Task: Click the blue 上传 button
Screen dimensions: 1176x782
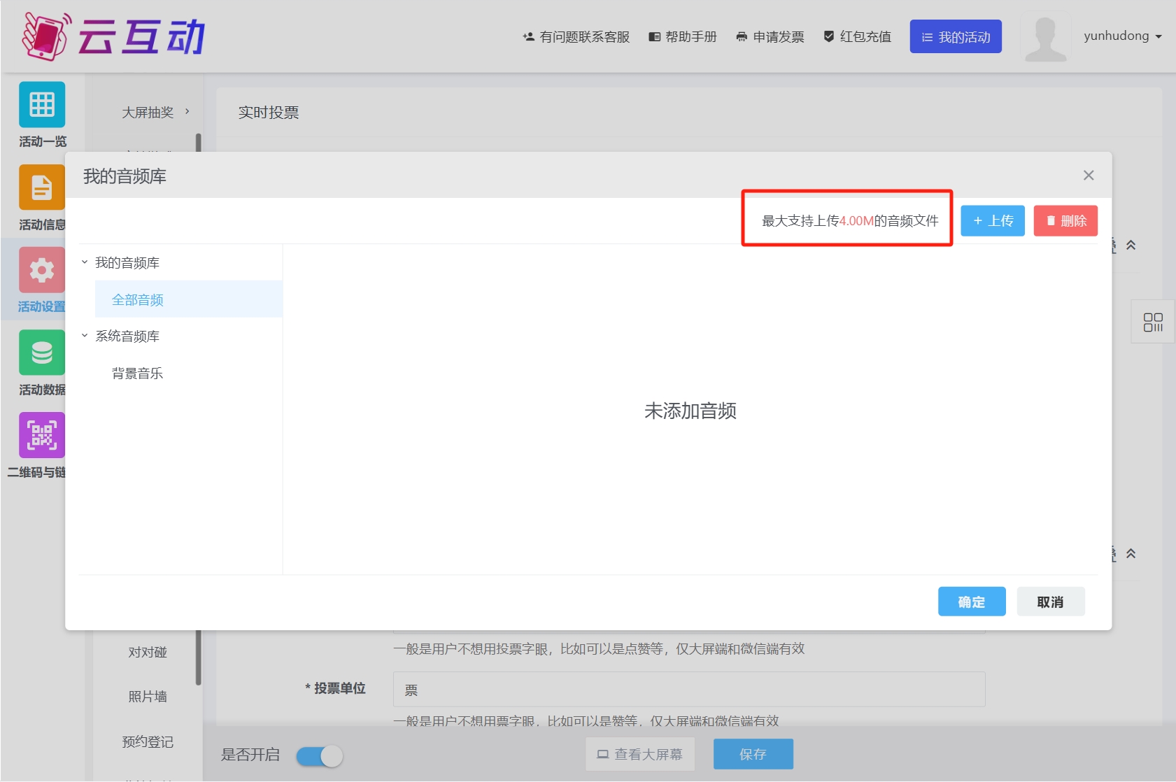Action: pos(993,220)
